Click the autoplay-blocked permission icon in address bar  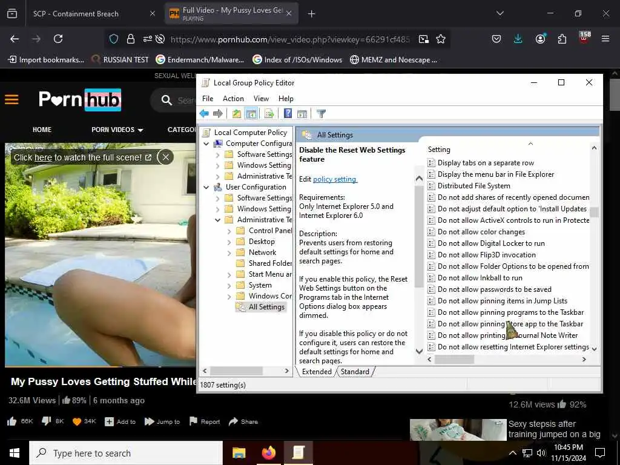pyautogui.click(x=160, y=39)
